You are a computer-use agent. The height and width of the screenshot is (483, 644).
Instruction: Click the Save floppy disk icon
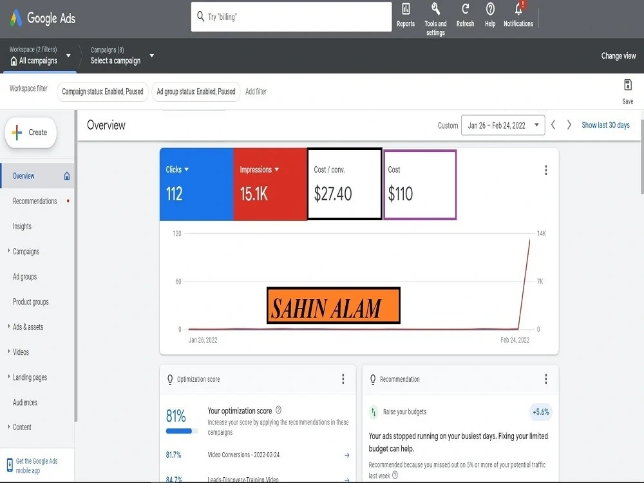click(627, 85)
